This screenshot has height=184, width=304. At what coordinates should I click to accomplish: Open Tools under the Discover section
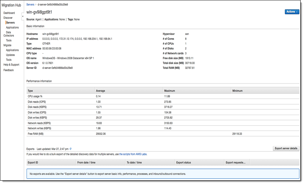8,40
